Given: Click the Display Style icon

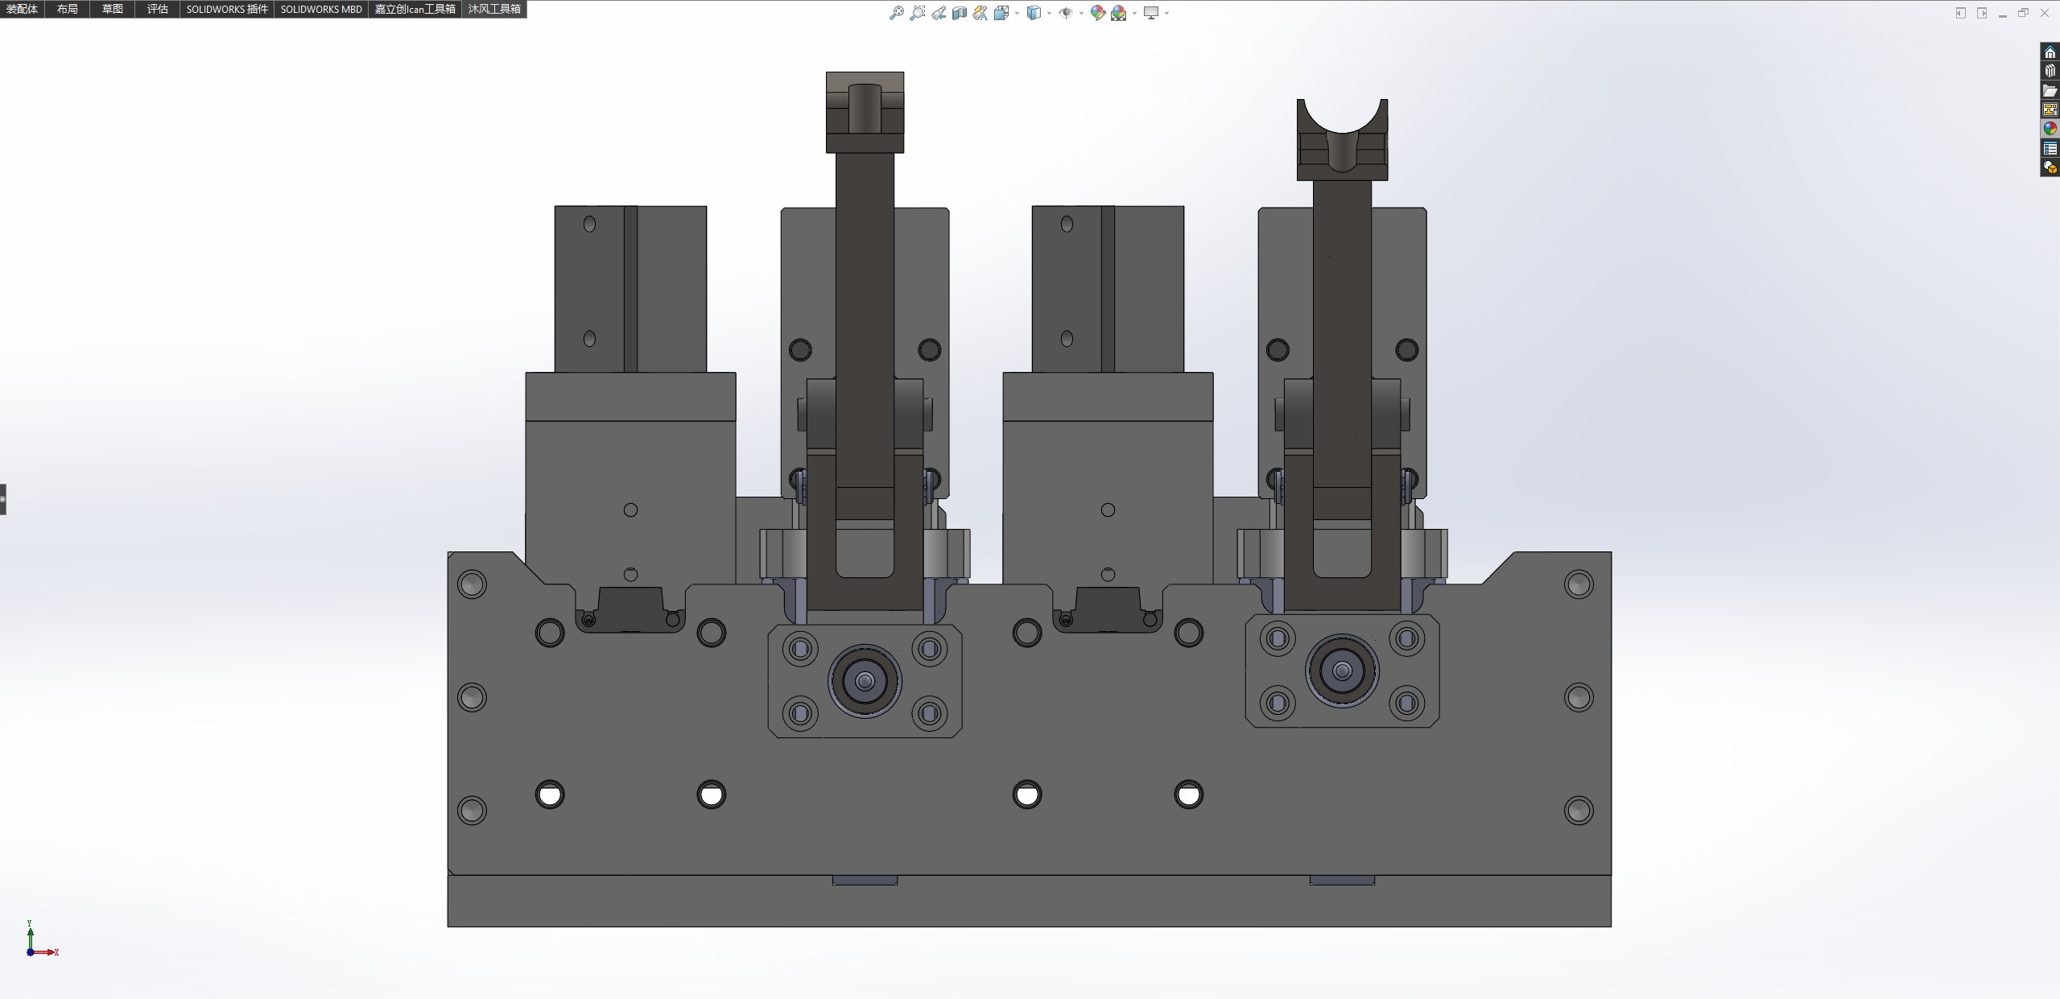Looking at the screenshot, I should click(x=1034, y=13).
